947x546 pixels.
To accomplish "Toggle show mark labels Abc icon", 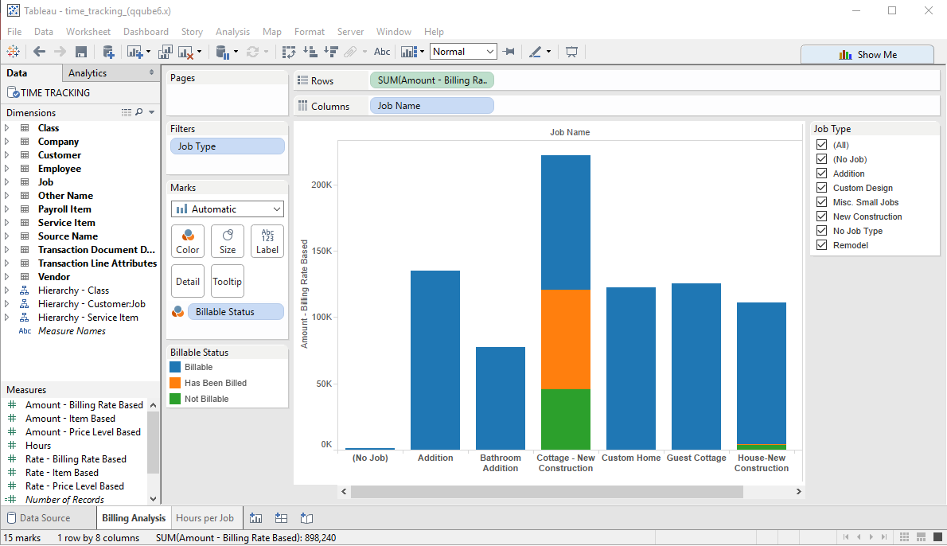I will [382, 52].
